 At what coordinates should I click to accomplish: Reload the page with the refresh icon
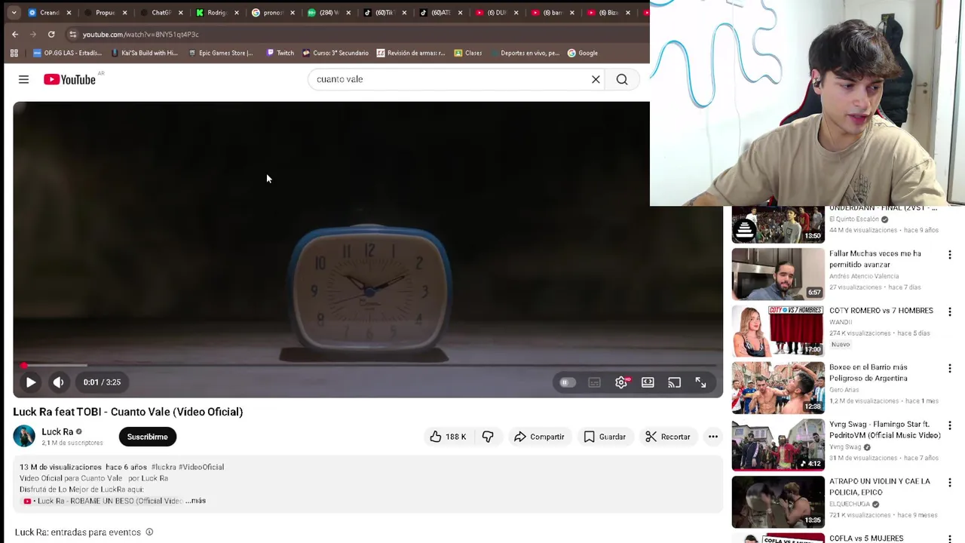(x=51, y=34)
